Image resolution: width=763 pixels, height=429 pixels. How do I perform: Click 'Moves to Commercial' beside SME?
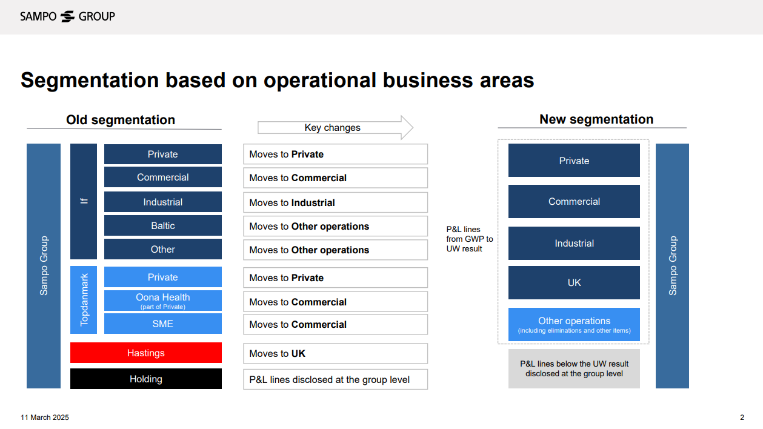[336, 324]
